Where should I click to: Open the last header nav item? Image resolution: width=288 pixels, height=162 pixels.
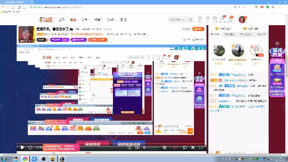pos(123,20)
